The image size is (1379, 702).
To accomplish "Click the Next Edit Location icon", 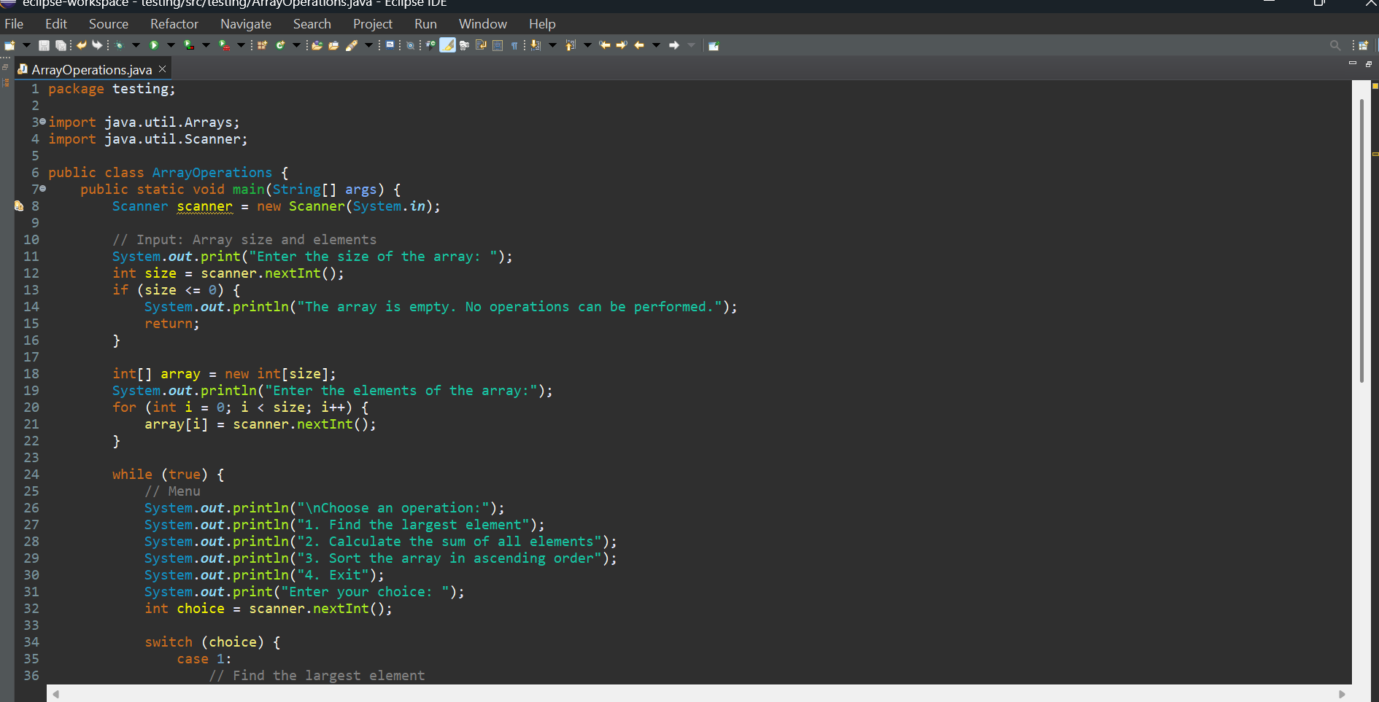I will pyautogui.click(x=622, y=45).
